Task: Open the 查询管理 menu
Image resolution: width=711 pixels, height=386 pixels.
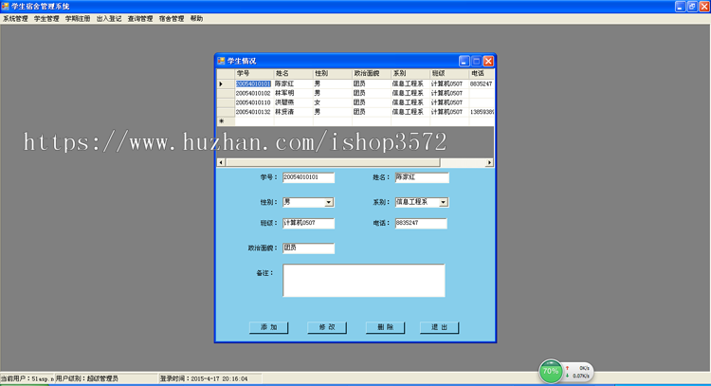Action: coord(140,19)
